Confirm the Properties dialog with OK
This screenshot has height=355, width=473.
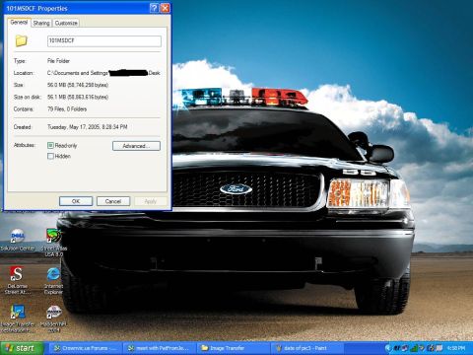tap(76, 201)
